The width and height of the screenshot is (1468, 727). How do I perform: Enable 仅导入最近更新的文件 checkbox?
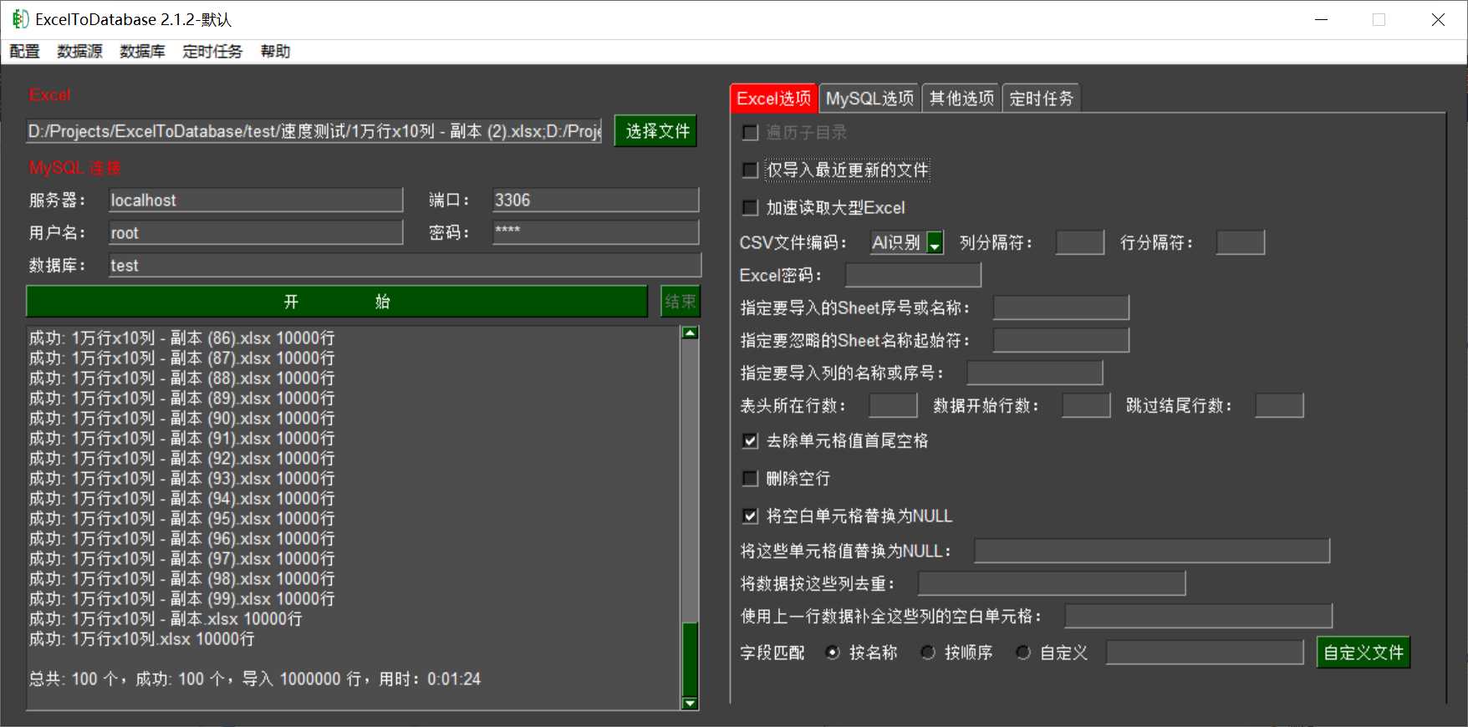point(750,170)
